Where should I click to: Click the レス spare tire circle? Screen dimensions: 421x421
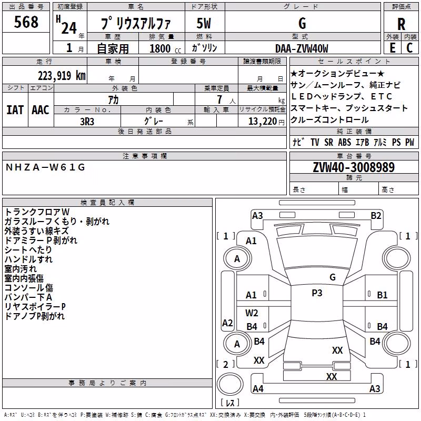(x=230, y=385)
